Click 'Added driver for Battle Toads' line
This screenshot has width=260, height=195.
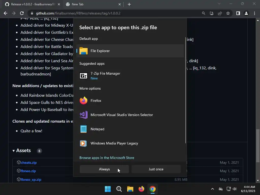click(47, 47)
